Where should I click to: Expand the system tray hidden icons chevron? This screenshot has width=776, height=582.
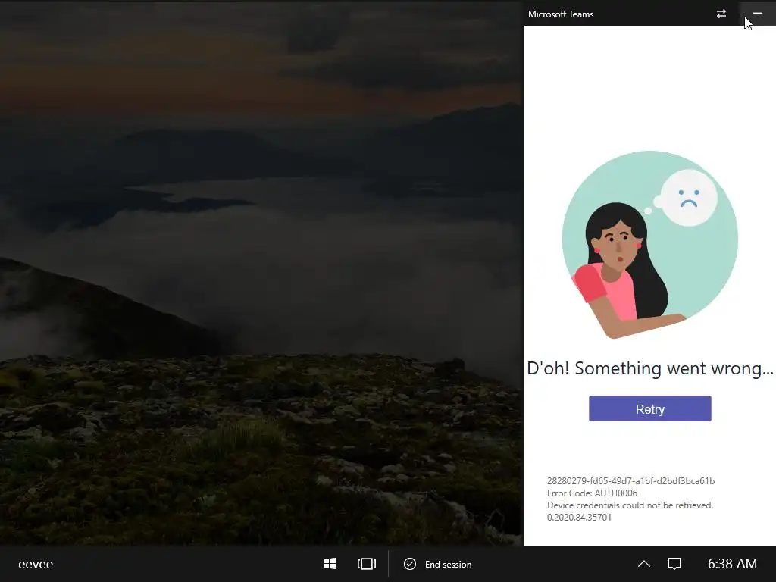644,564
